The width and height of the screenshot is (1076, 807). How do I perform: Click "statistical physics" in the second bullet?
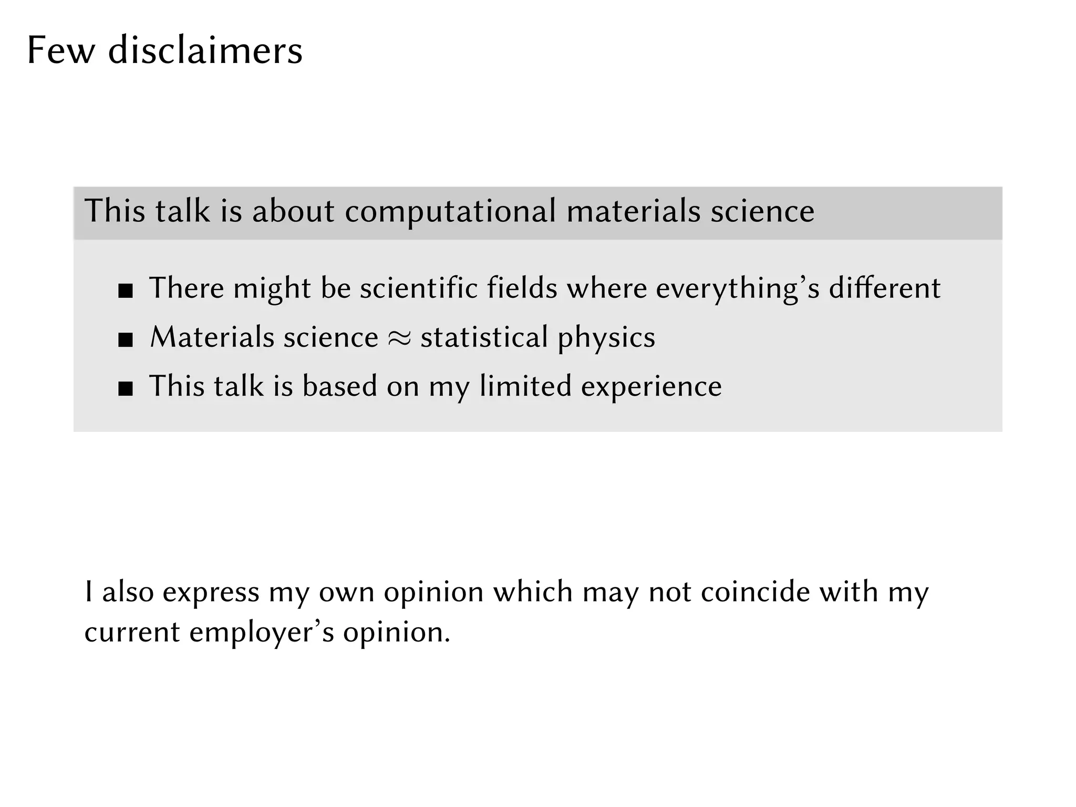(x=538, y=338)
